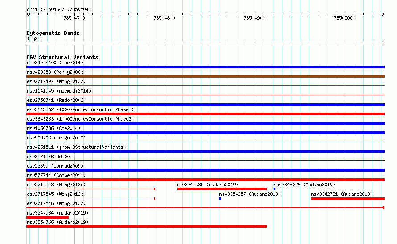This screenshot has width=397, height=244.
Task: Select the red nsv3341935 variant bar
Action: pos(222,189)
